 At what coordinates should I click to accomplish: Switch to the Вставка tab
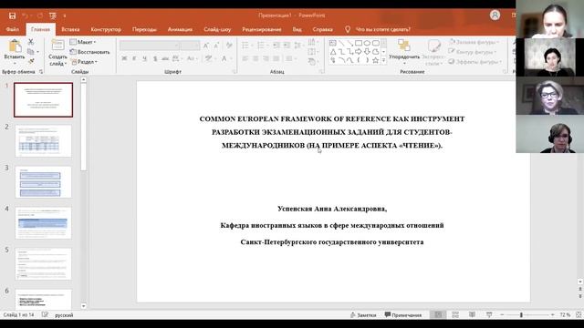point(70,29)
